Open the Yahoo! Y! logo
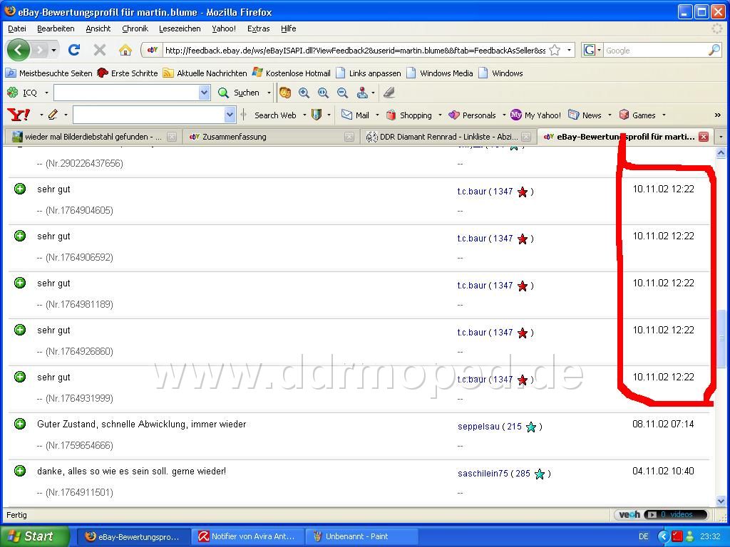Screen dimensions: 730x547 coord(19,115)
